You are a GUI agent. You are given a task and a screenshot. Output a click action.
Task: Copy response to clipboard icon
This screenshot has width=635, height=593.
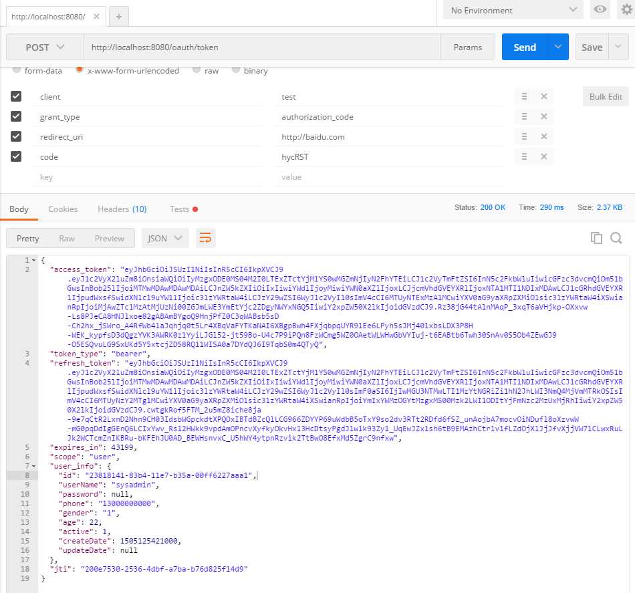coord(596,238)
